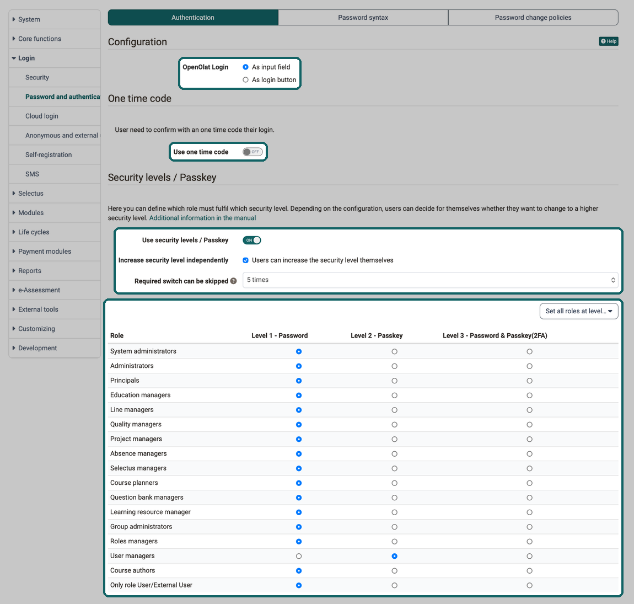Screen dimensions: 634x604
Task: Open the 'Required switch can be skipped' dropdown
Action: (x=430, y=280)
